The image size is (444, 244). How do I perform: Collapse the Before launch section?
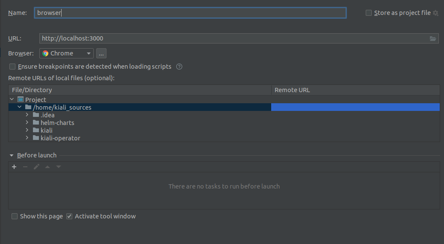coord(12,155)
